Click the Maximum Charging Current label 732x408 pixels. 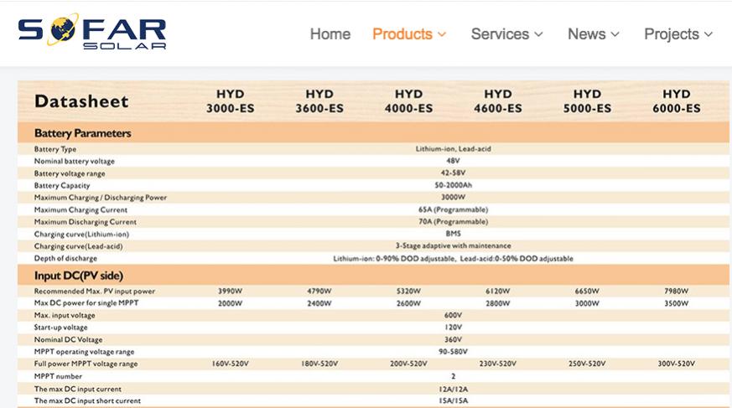point(80,209)
